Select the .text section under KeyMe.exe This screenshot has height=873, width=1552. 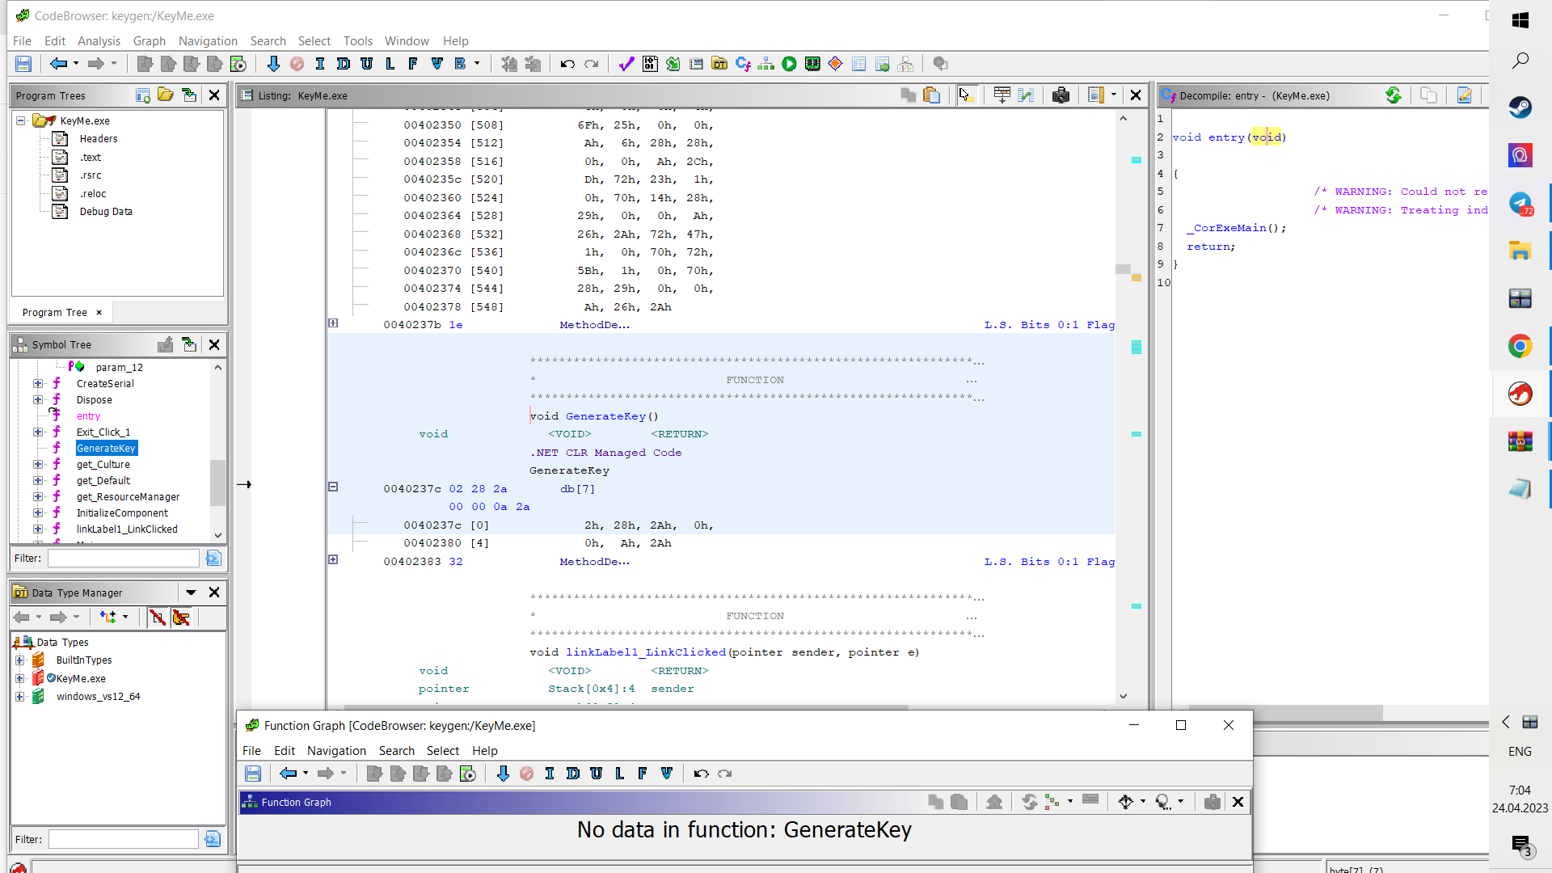point(91,157)
